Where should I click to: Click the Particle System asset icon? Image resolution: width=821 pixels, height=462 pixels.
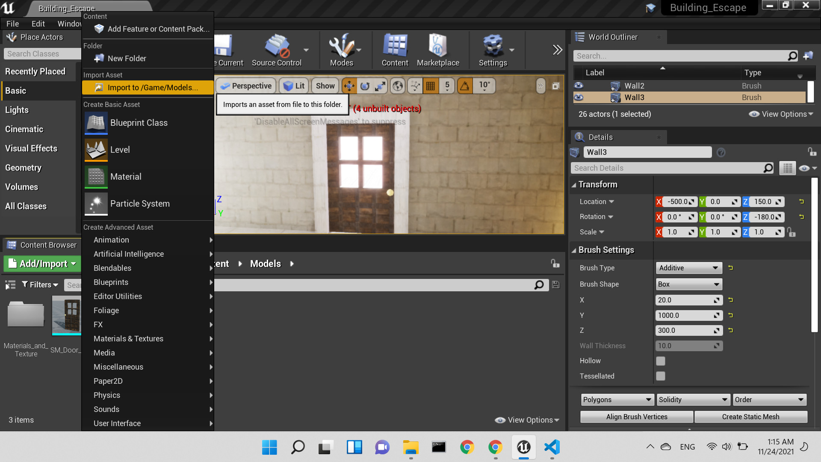(x=96, y=204)
